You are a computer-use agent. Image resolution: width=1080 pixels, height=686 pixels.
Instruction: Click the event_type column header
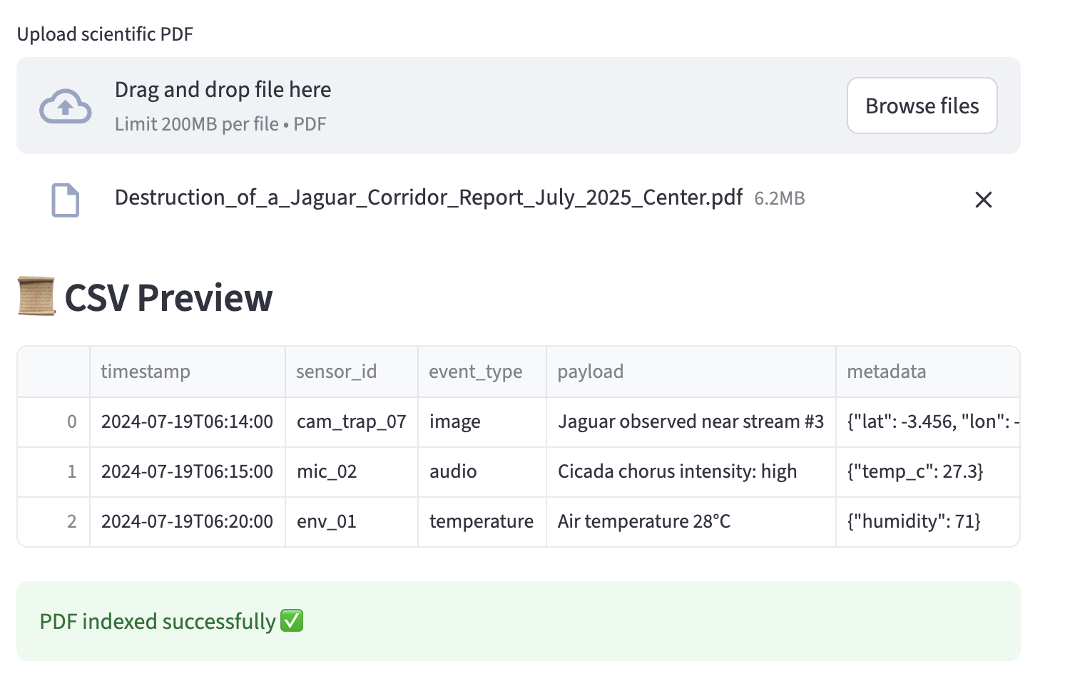pyautogui.click(x=475, y=372)
